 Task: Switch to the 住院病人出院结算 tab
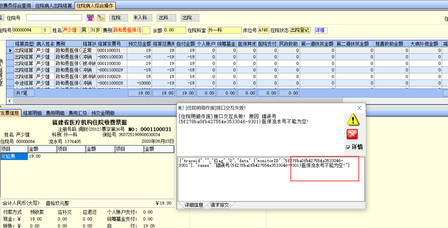coord(54,6)
